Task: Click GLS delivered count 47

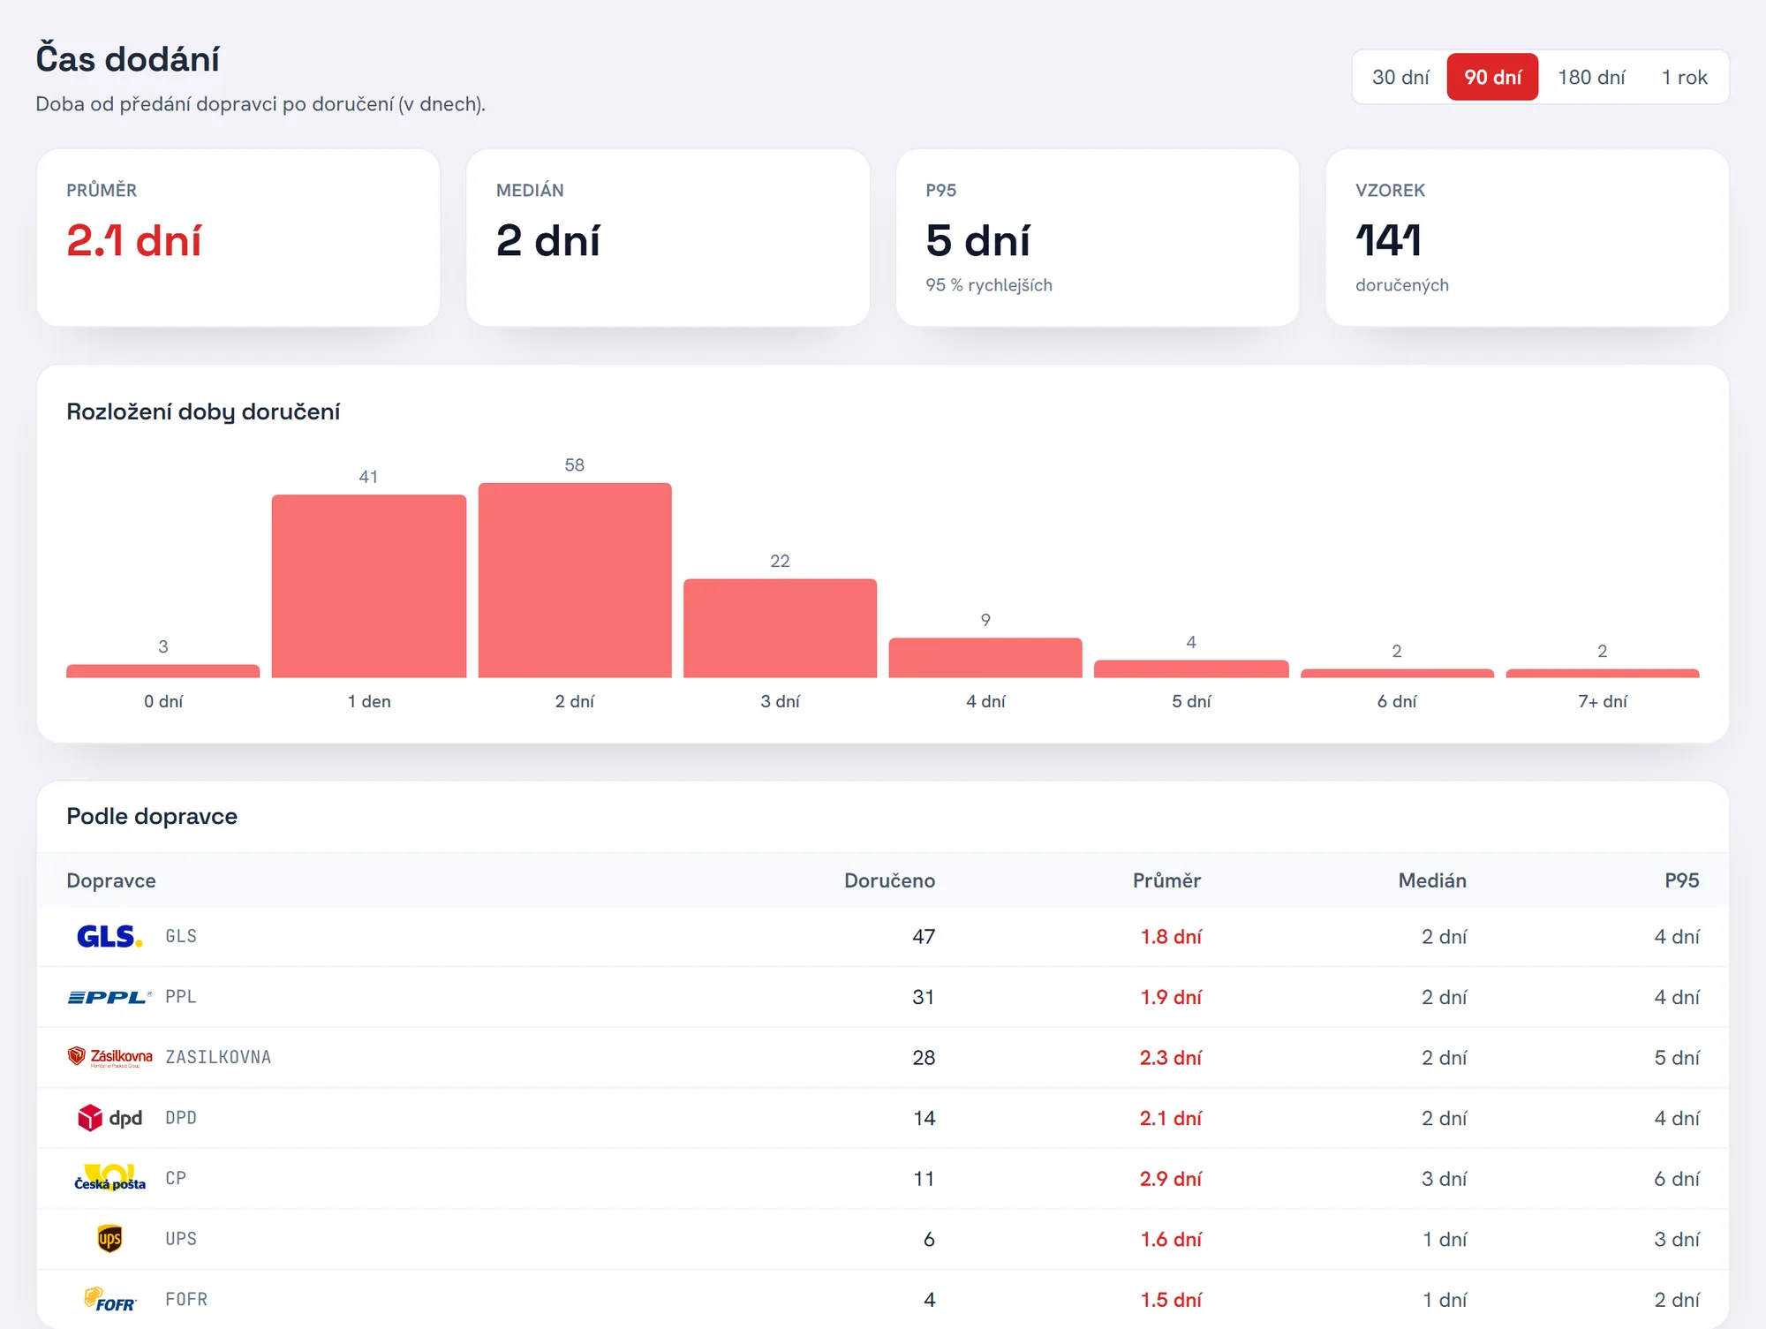Action: [x=924, y=937]
